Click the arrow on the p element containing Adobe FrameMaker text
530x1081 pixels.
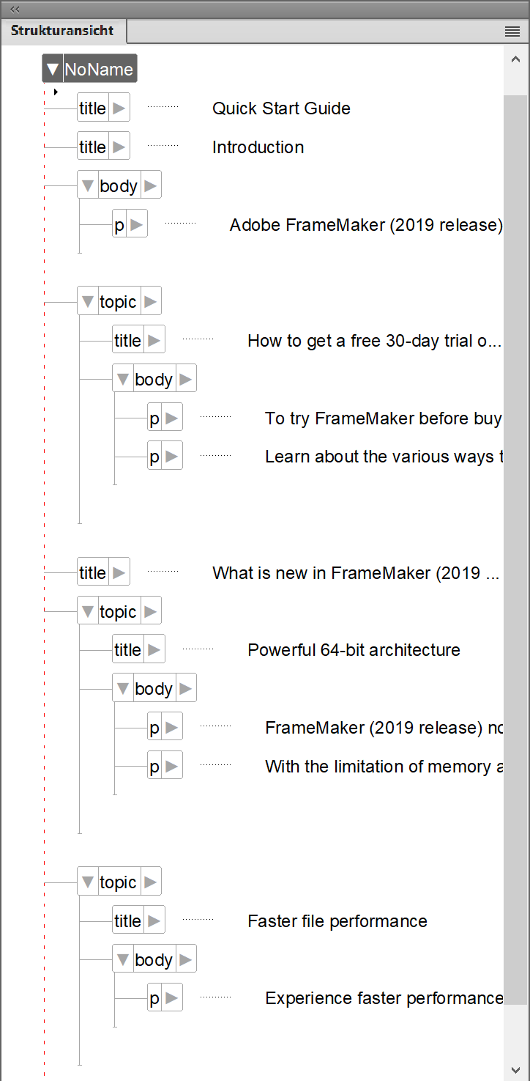(137, 223)
